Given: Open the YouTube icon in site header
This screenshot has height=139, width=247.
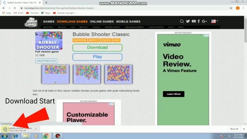Looking at the screenshot, I should [x=194, y=21].
